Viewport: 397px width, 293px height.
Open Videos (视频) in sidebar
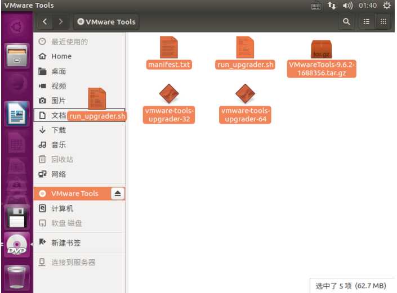pyautogui.click(x=79, y=86)
